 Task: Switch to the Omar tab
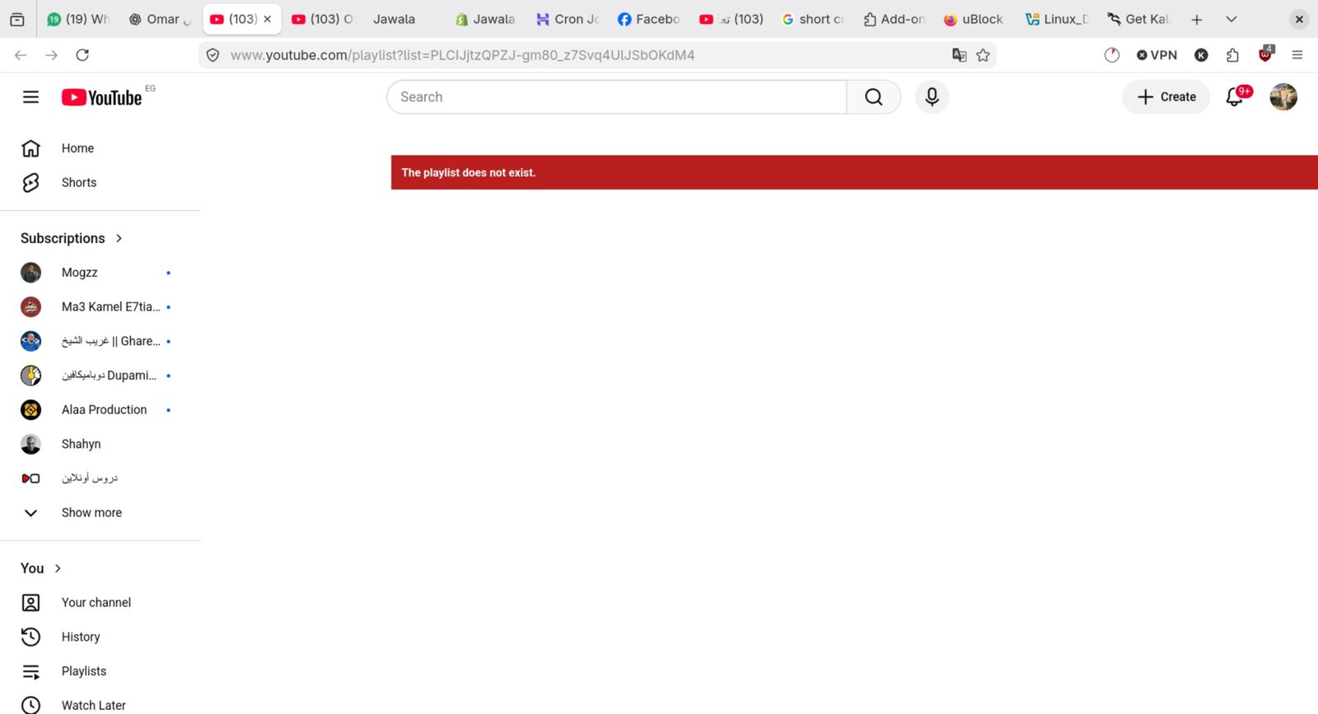pos(160,19)
